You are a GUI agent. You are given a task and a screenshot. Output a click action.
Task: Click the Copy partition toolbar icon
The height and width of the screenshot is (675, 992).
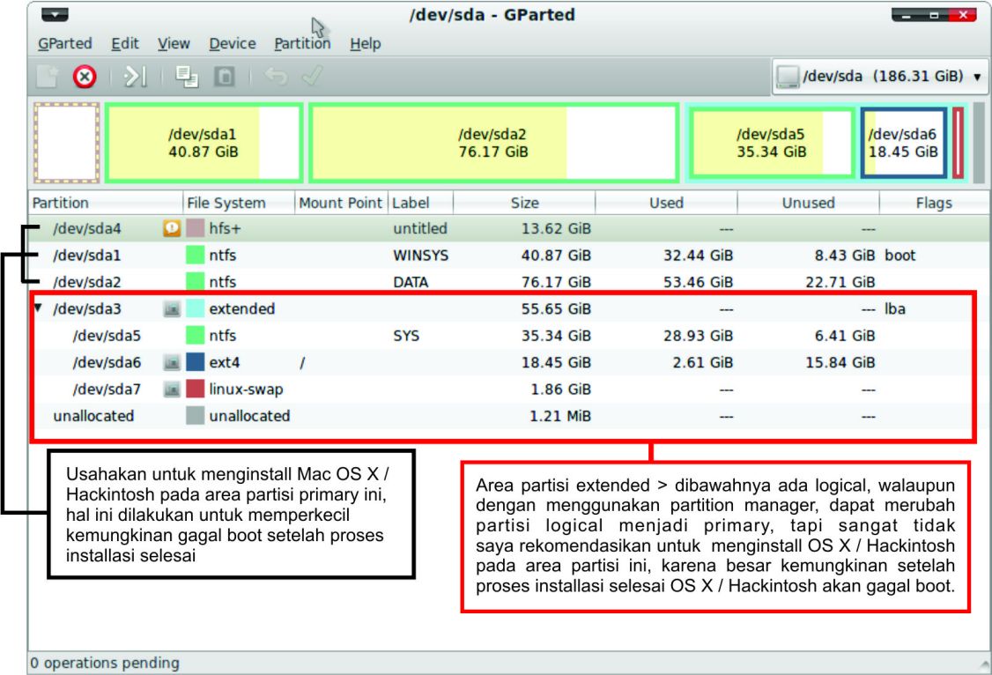tap(187, 77)
